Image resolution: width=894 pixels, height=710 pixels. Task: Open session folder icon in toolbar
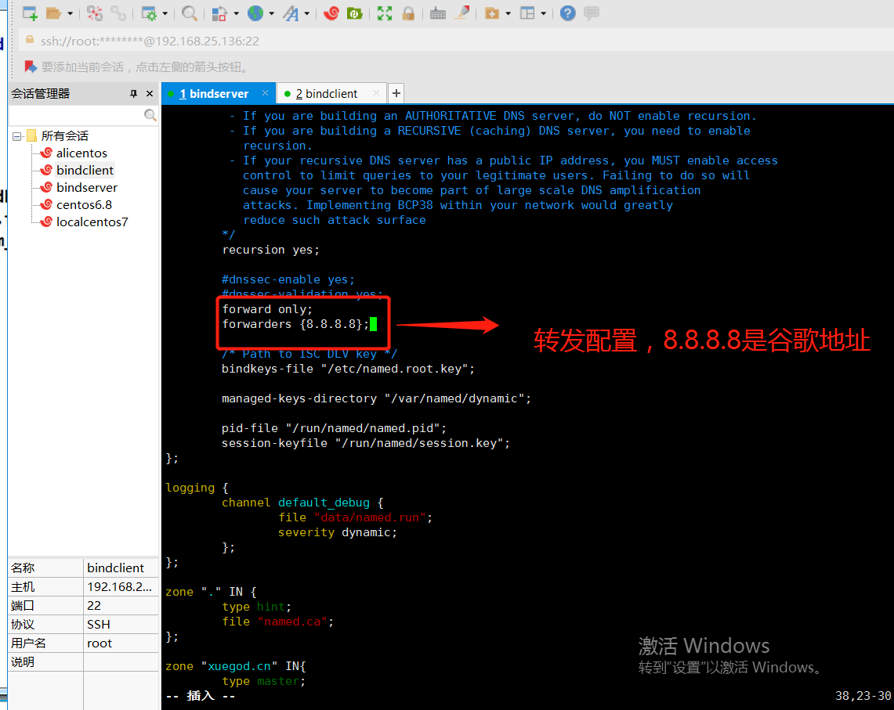53,13
